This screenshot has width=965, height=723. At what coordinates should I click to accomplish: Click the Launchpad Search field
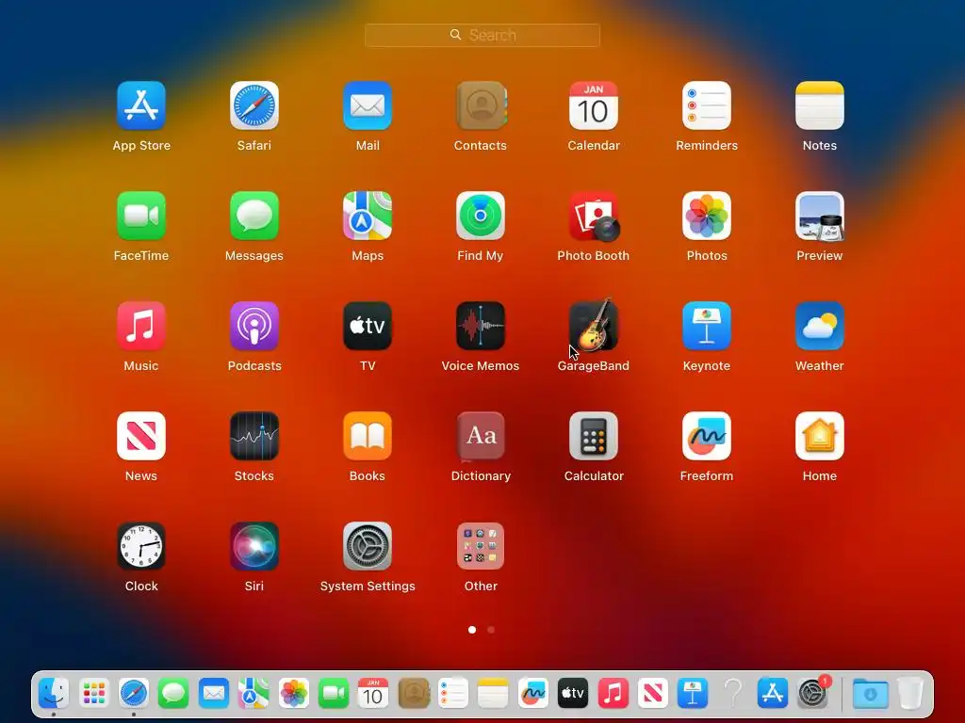pyautogui.click(x=482, y=35)
